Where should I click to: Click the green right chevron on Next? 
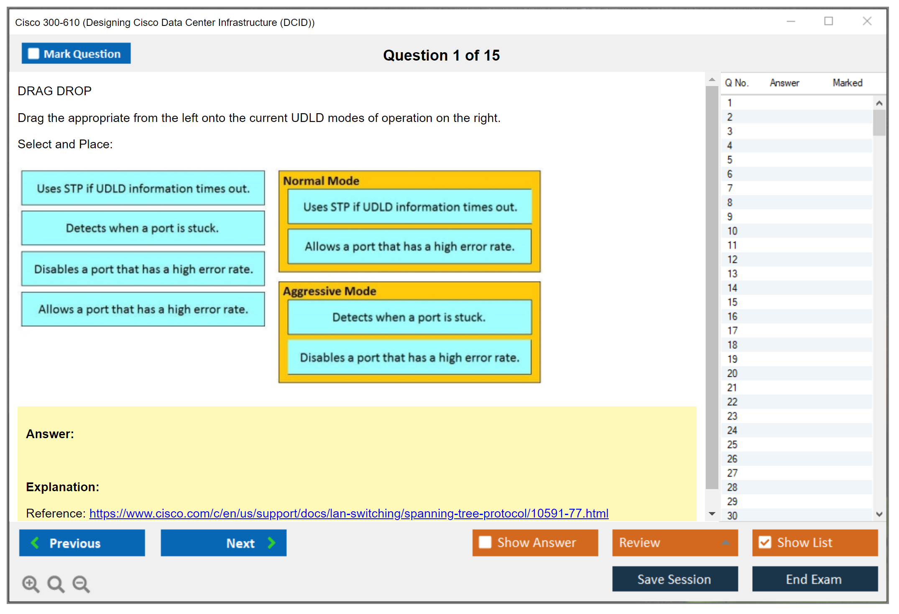click(x=272, y=543)
